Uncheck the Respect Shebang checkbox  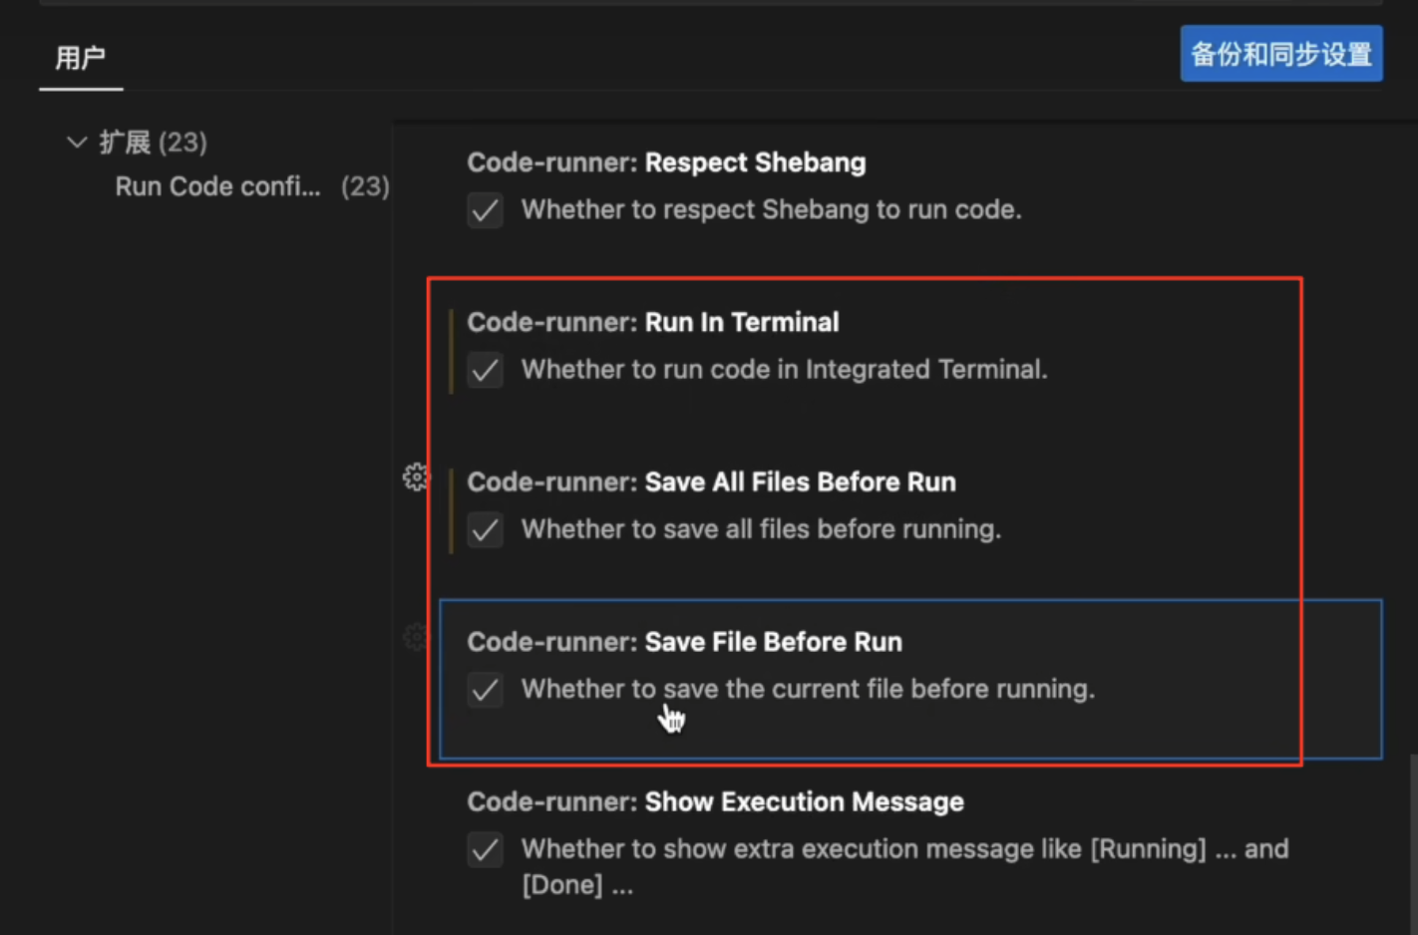pos(486,210)
